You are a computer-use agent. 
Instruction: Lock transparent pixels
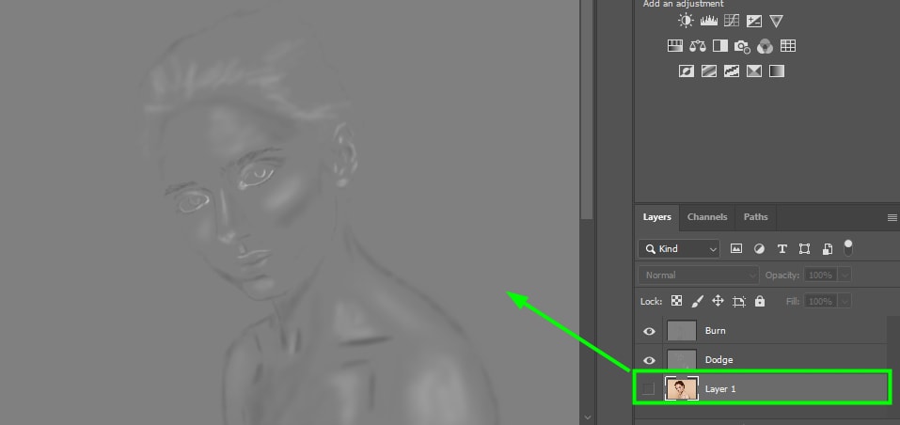tap(677, 301)
